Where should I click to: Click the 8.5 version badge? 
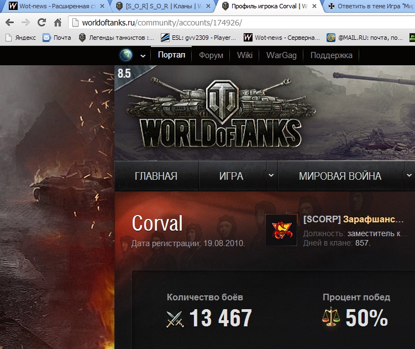[124, 74]
